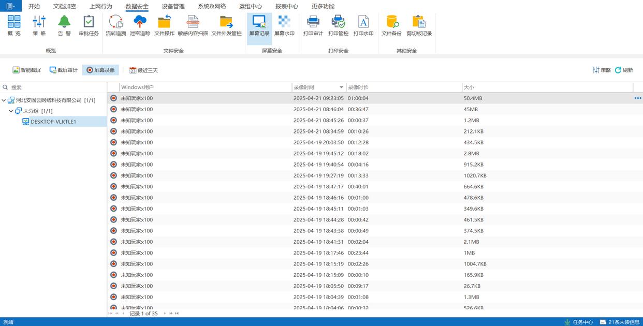Open 文件外发管控 folder icon
The width and height of the screenshot is (643, 326).
(x=226, y=25)
